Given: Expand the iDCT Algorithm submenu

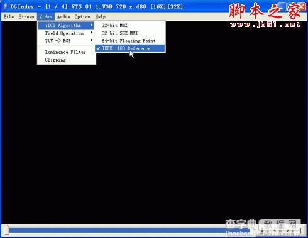Looking at the screenshot, I should pos(66,26).
